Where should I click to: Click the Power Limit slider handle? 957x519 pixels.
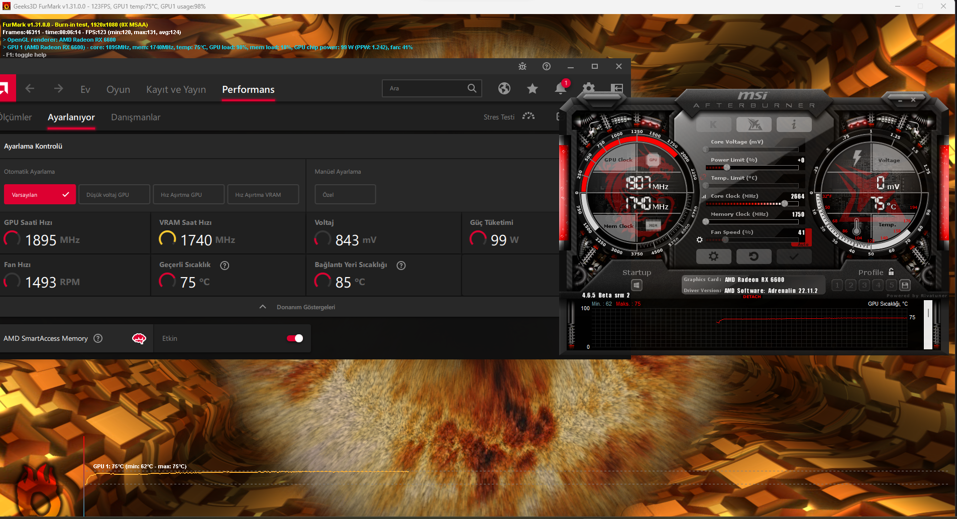pyautogui.click(x=726, y=168)
